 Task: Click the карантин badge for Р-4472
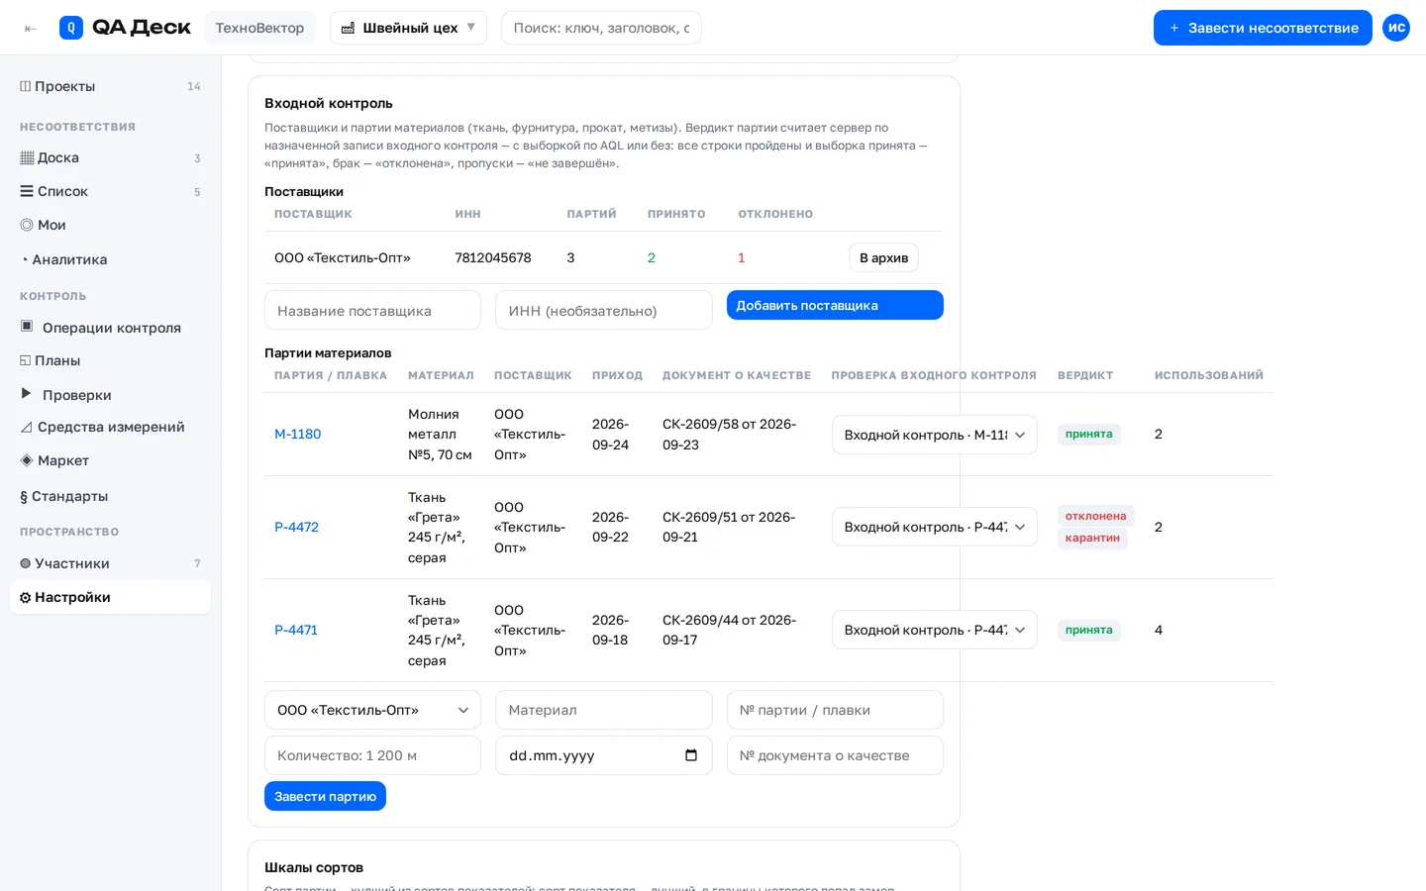1092,538
